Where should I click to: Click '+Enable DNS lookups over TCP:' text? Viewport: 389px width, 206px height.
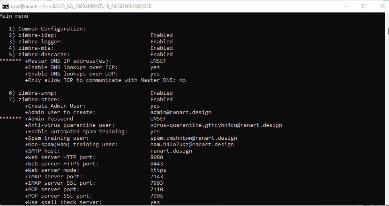point(72,67)
